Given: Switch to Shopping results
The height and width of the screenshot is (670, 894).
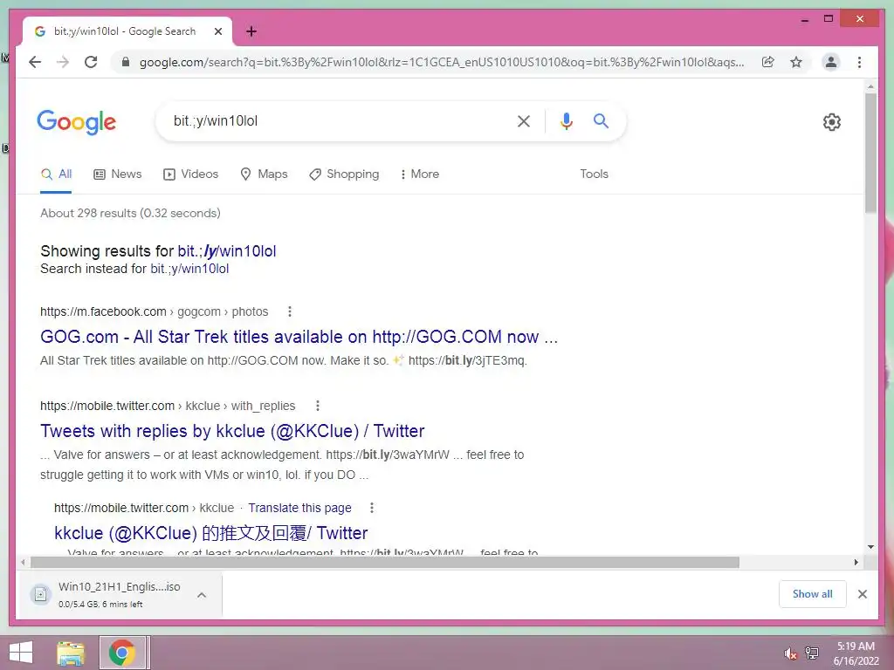Looking at the screenshot, I should click(344, 174).
